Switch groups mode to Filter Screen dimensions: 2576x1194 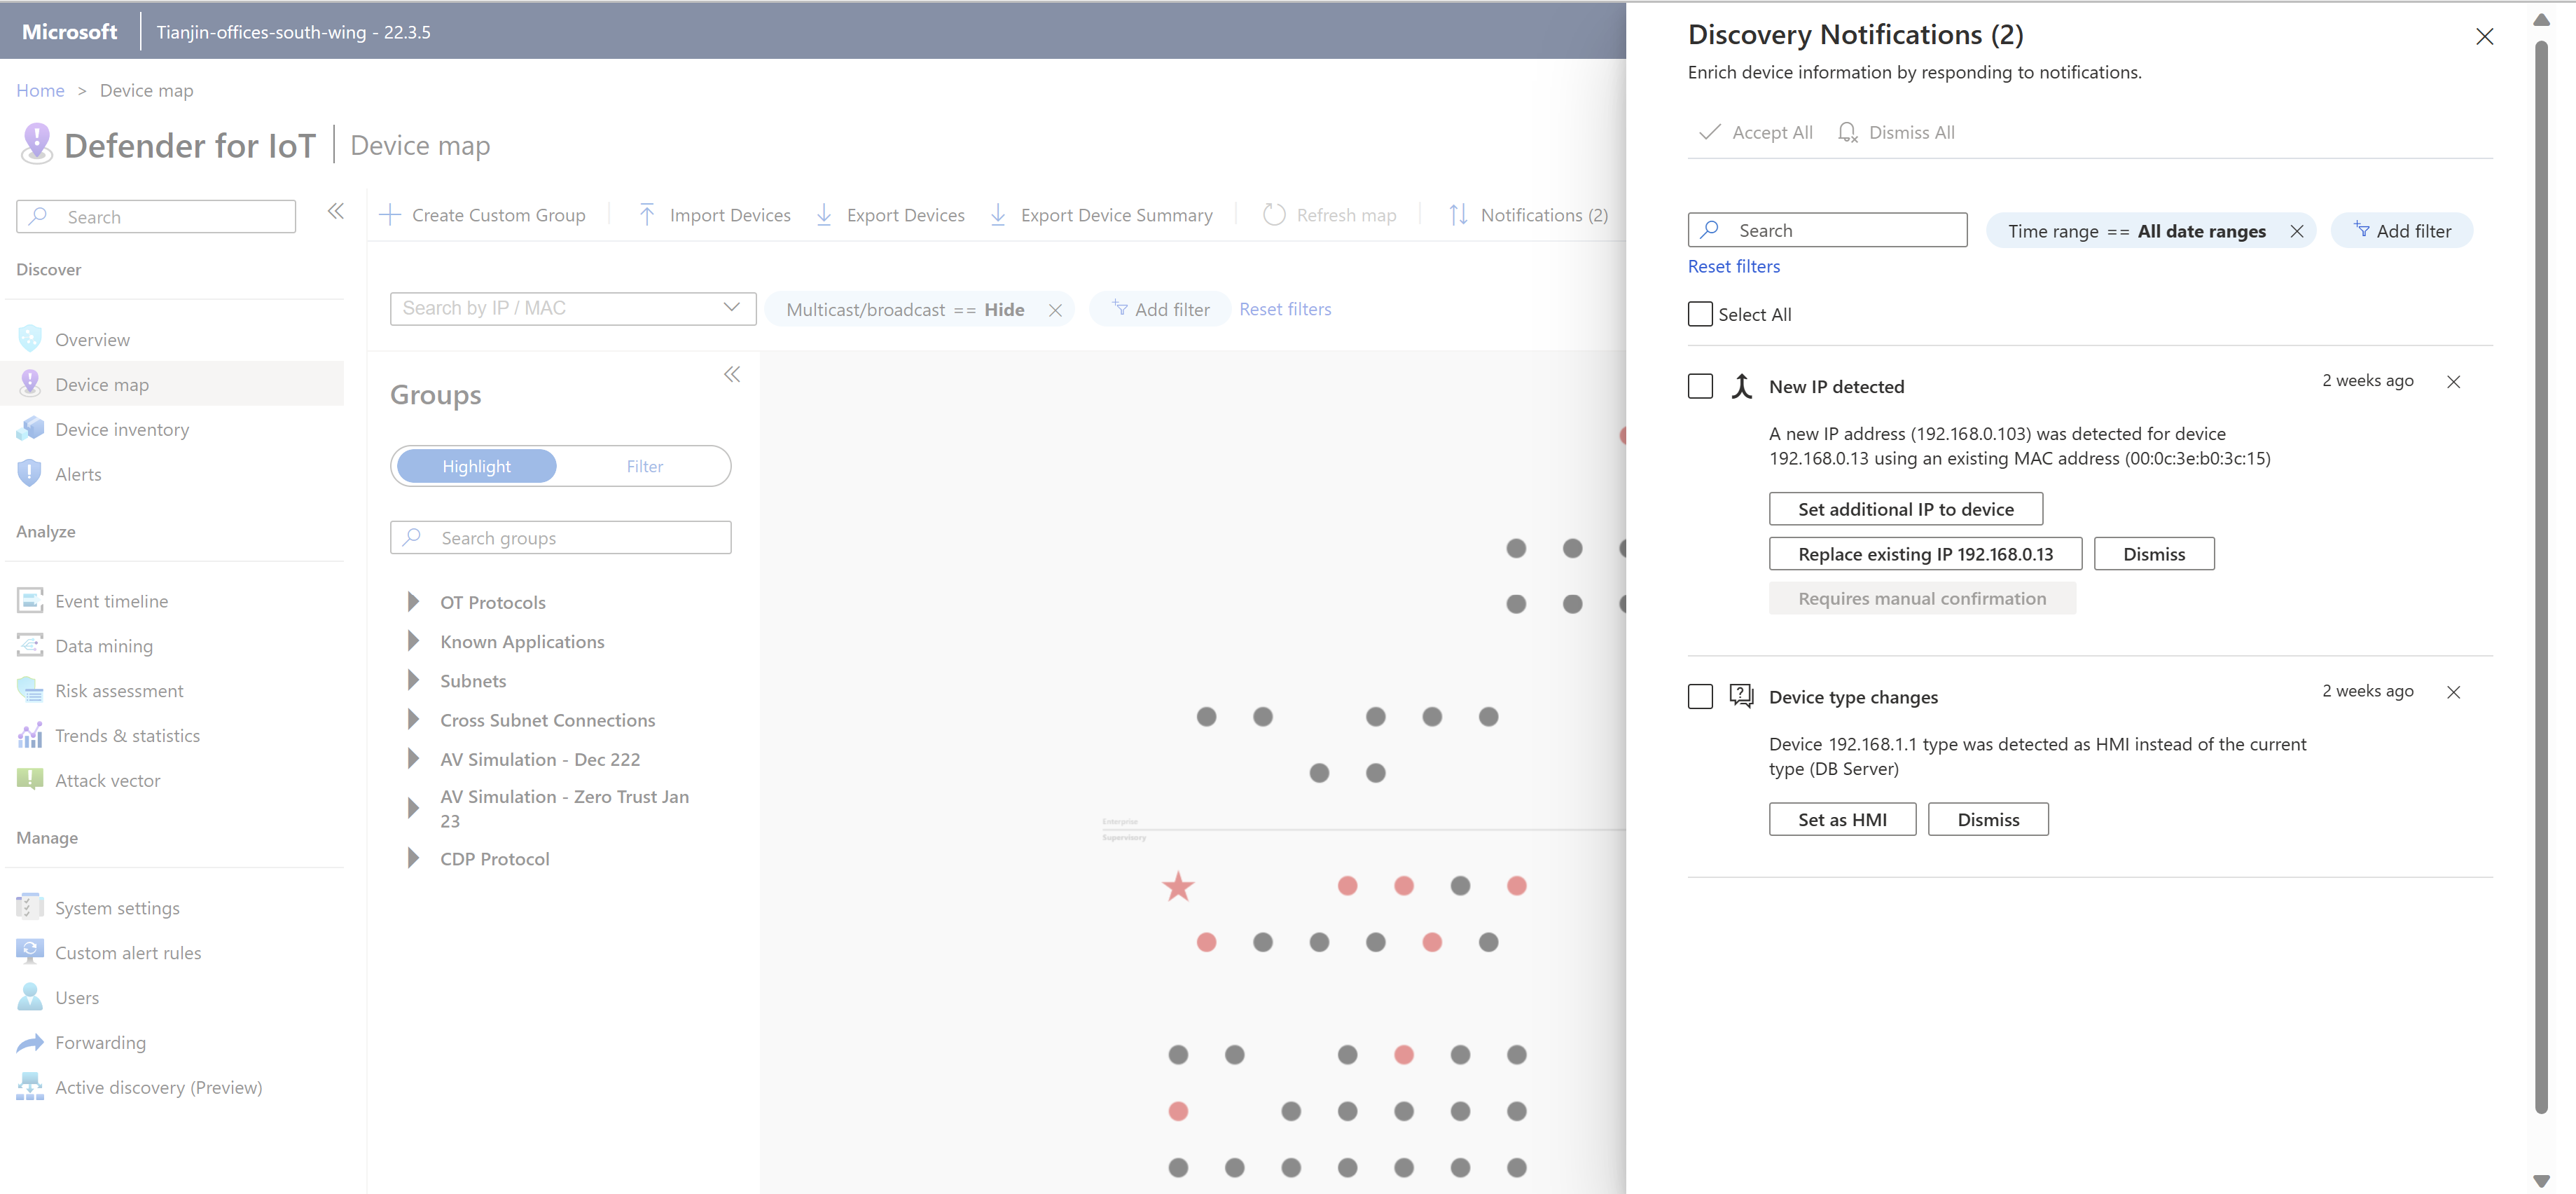pyautogui.click(x=644, y=465)
